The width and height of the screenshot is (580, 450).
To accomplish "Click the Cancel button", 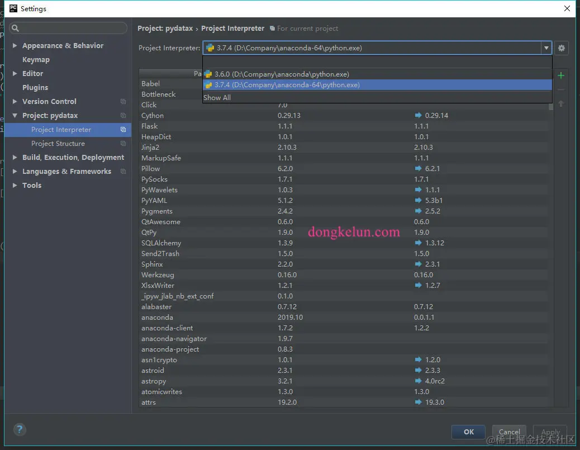I will click(509, 432).
